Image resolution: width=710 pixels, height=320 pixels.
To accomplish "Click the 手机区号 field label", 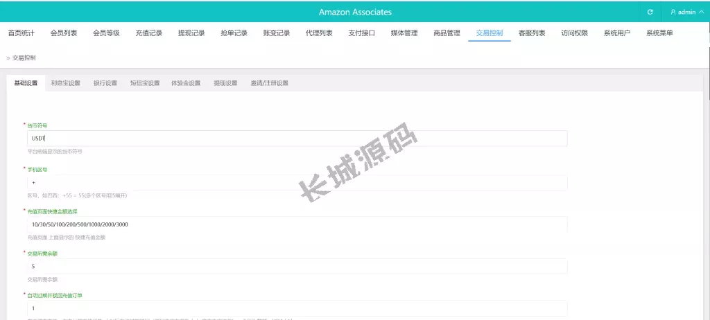I will pos(37,169).
